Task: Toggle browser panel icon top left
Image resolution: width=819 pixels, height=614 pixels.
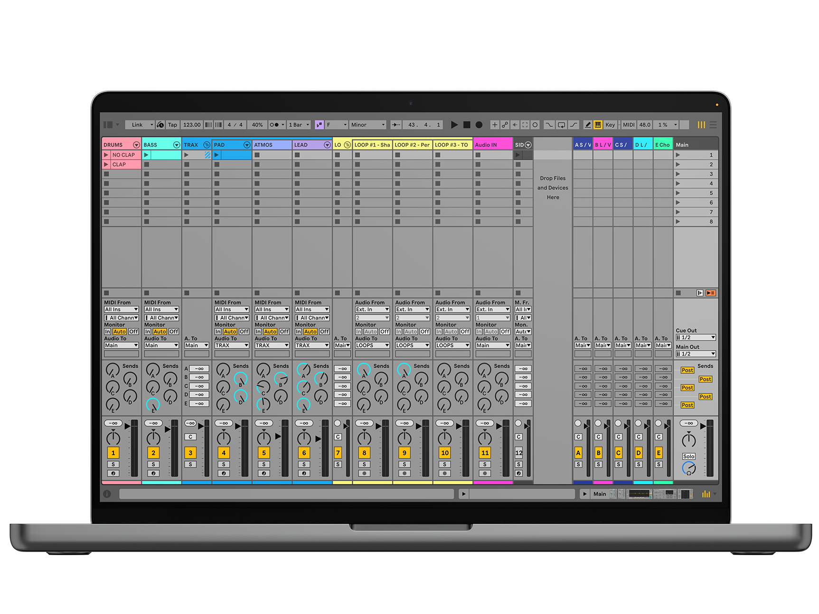Action: [108, 125]
